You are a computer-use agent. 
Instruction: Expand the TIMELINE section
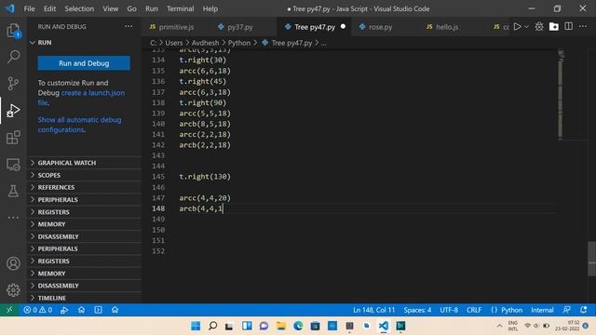pos(84,298)
